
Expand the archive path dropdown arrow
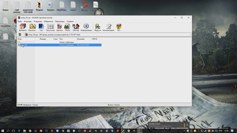190,35
